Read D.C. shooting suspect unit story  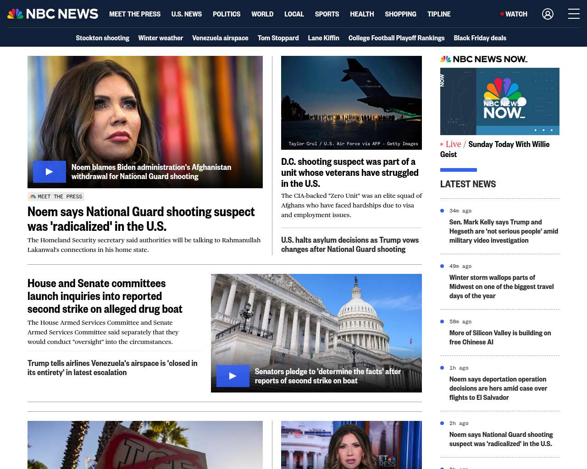(x=350, y=173)
